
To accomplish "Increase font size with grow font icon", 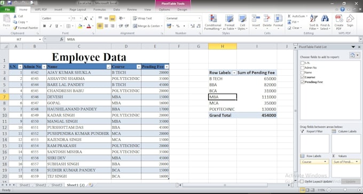I will click(85, 18).
